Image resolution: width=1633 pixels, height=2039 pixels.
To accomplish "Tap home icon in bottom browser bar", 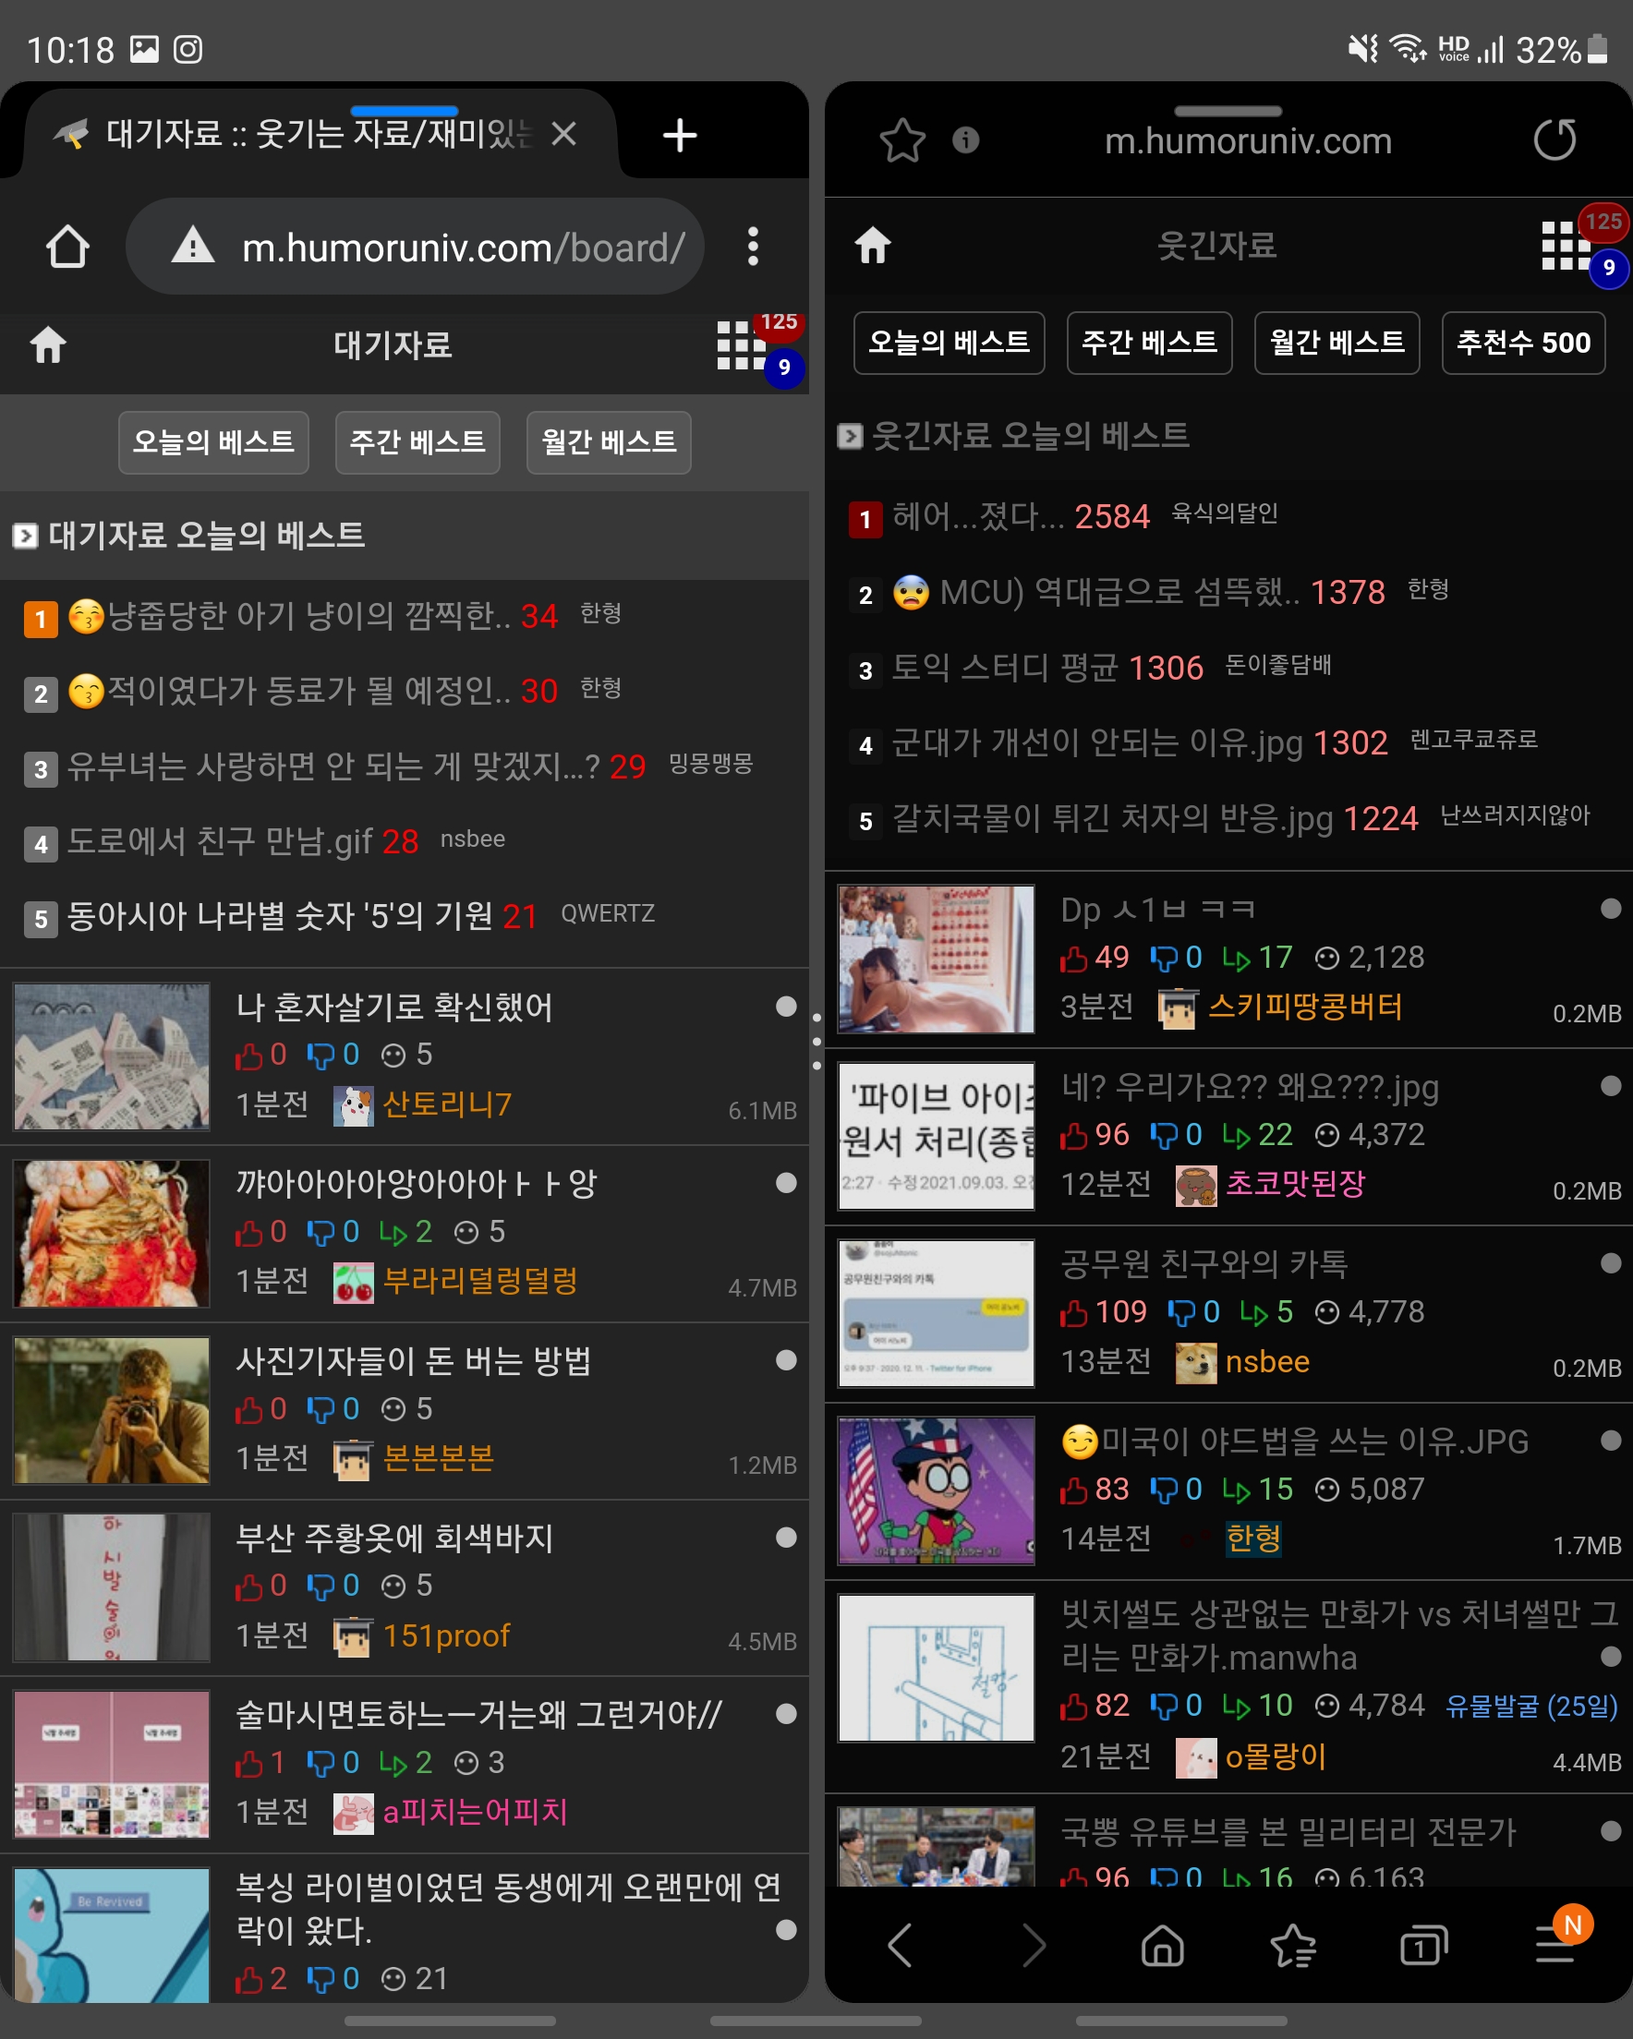I will tap(1163, 1946).
